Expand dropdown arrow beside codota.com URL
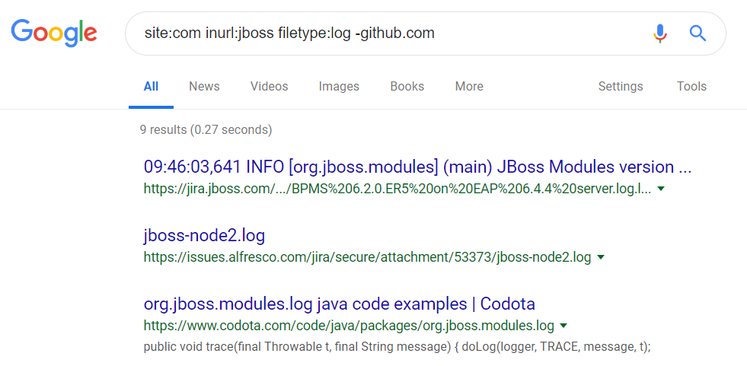The image size is (747, 366). (563, 326)
